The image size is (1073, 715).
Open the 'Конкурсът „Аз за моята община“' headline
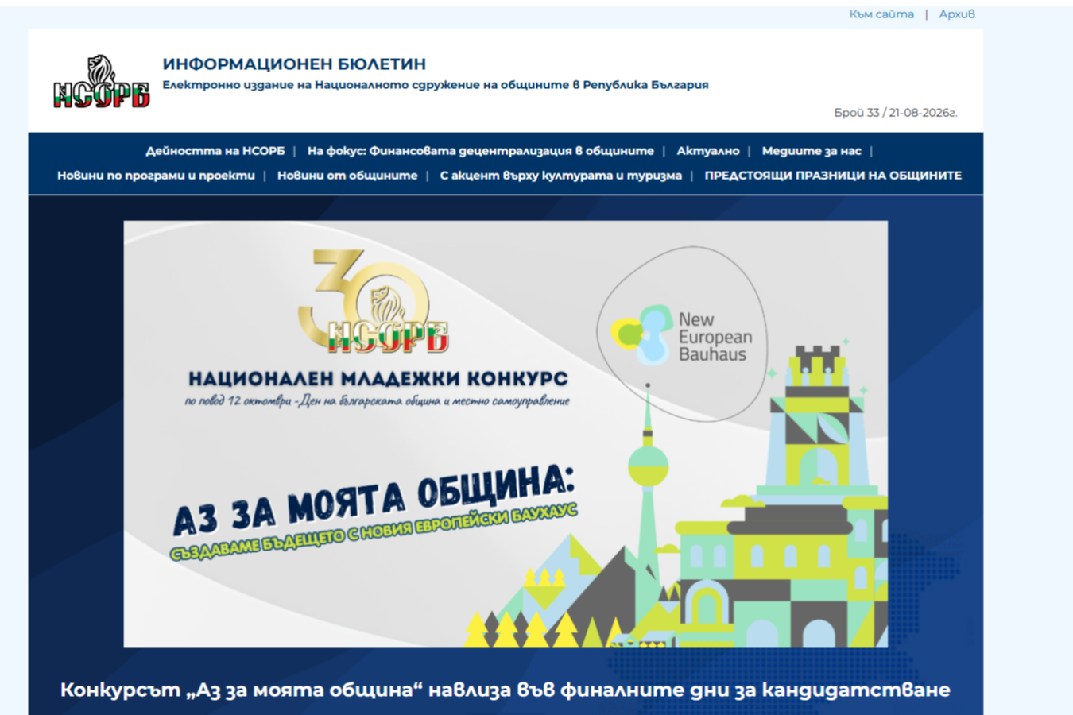click(x=506, y=690)
